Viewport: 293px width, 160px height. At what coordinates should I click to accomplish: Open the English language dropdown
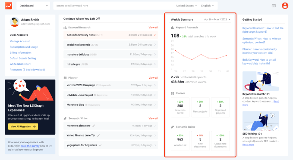[x=208, y=6]
